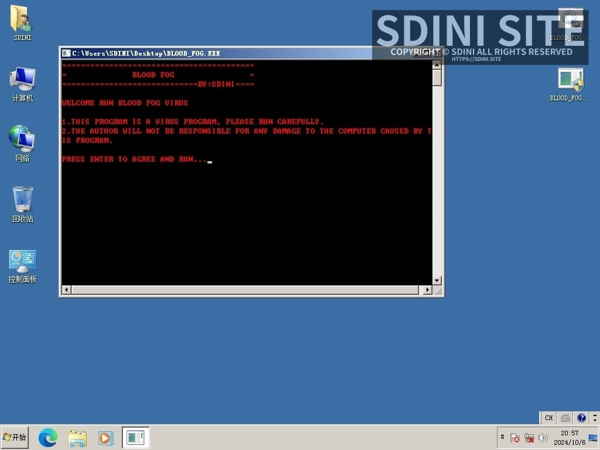
Task: Click the volume speaker tray icon
Action: (543, 437)
